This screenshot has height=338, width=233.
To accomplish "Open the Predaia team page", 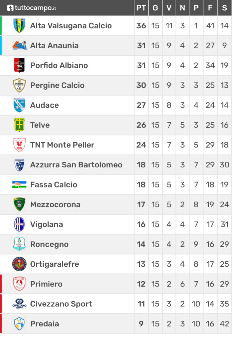I will click(x=44, y=324).
